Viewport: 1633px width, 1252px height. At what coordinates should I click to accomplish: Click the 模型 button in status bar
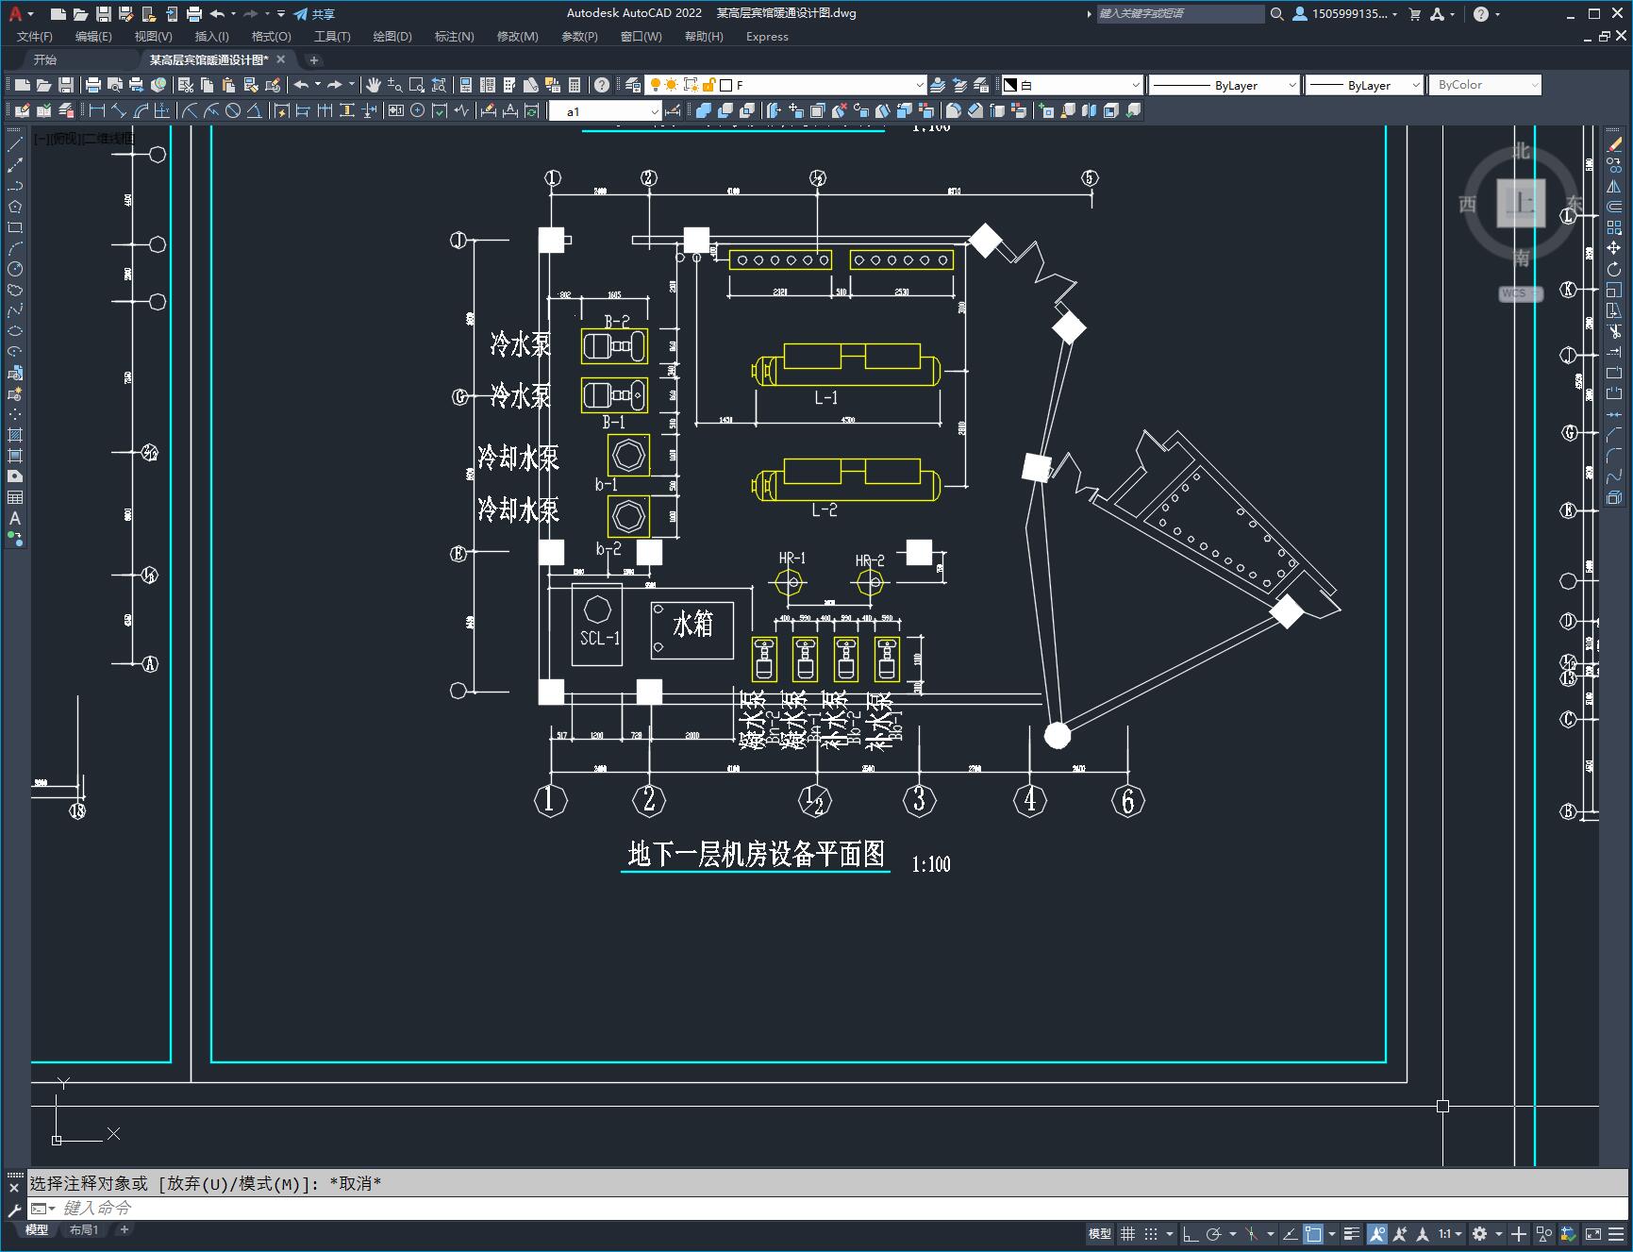1100,1234
